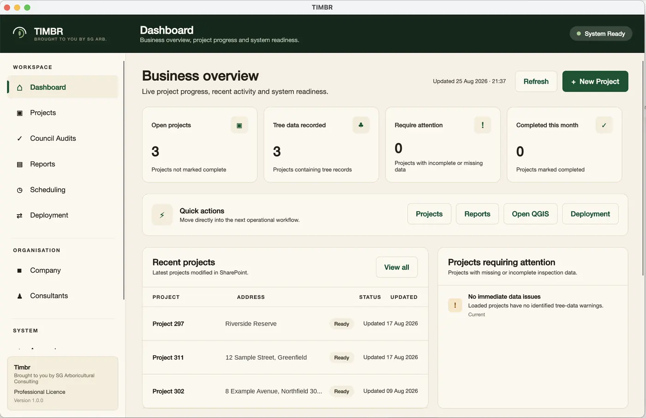
Task: Click the Ready badge for Project 302
Action: (341, 391)
